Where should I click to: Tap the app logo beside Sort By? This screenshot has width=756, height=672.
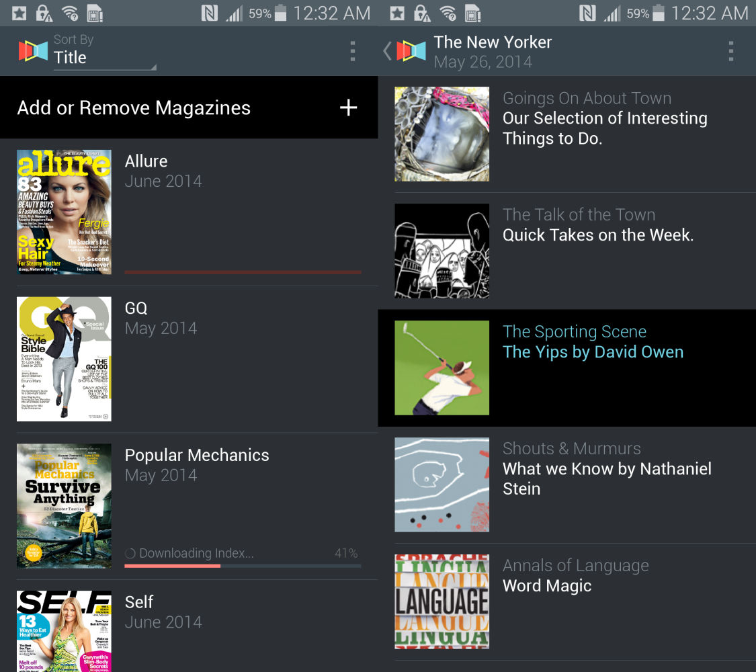click(x=33, y=51)
